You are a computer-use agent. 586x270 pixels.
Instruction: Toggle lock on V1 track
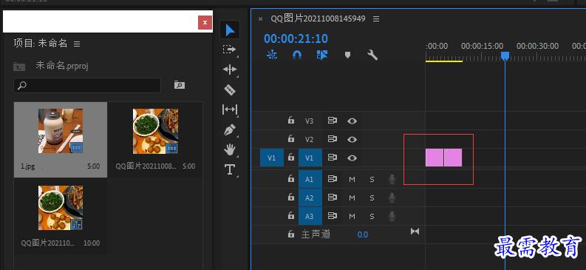coord(290,158)
